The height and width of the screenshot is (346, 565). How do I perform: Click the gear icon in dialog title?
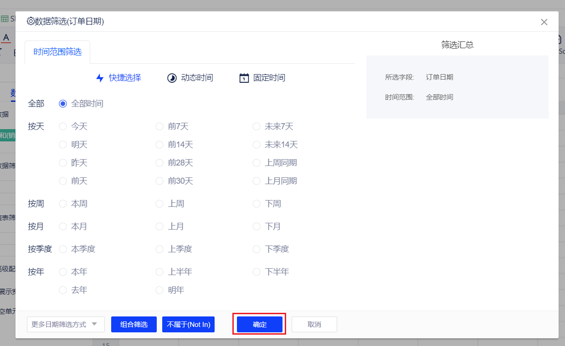click(31, 21)
